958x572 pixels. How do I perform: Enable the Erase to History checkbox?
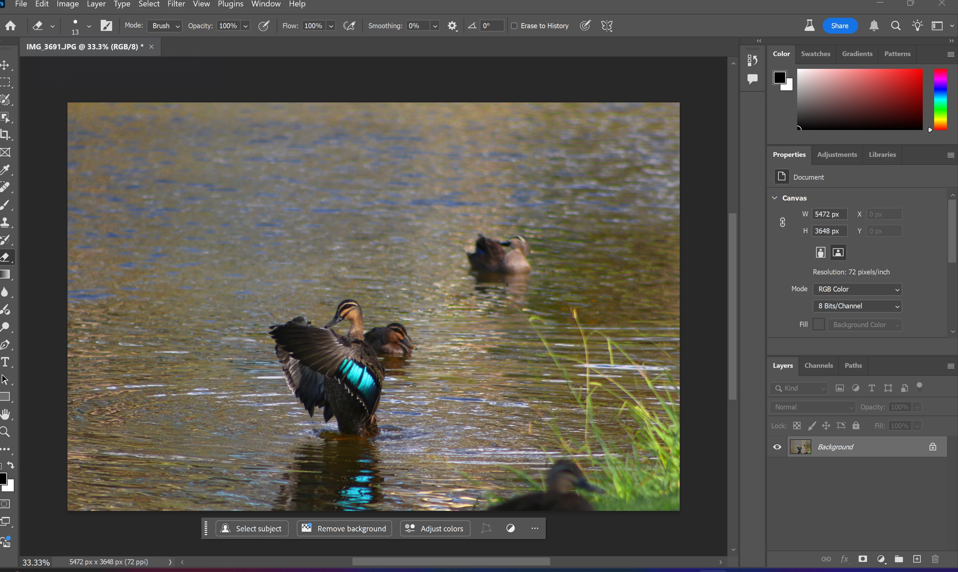point(514,26)
